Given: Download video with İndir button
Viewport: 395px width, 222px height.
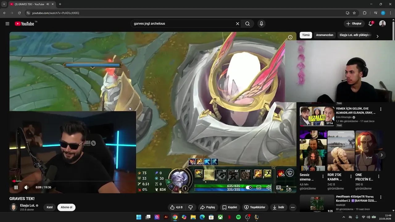Looking at the screenshot, I should [x=278, y=207].
